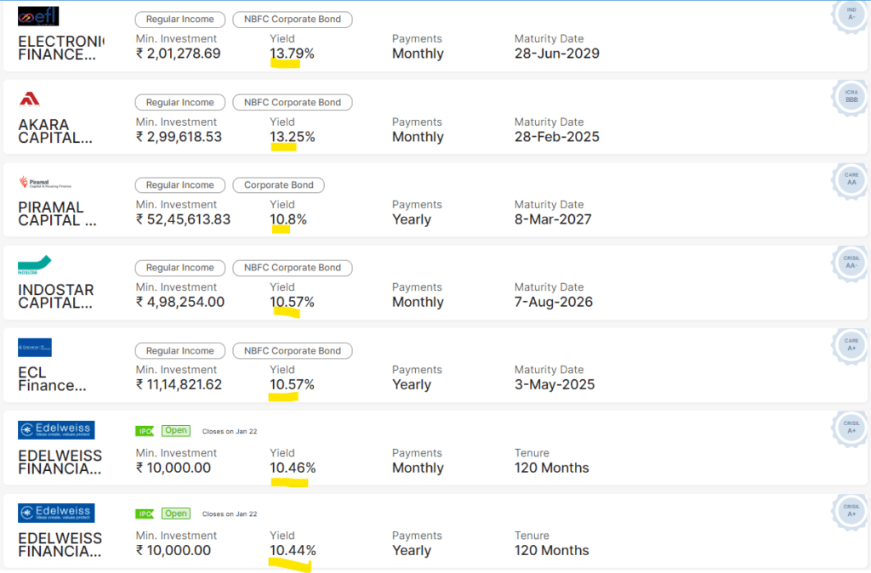Select maturity date 8-Mar-2027

553,220
